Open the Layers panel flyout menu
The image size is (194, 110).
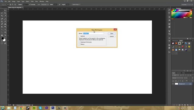pyautogui.click(x=193, y=73)
